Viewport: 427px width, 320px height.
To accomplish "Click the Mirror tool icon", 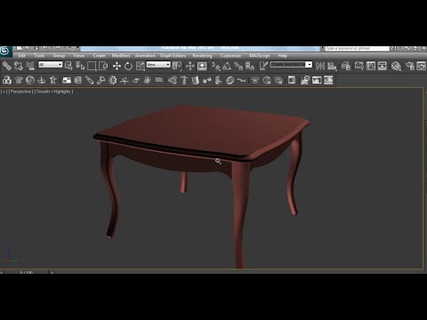I will (320, 66).
